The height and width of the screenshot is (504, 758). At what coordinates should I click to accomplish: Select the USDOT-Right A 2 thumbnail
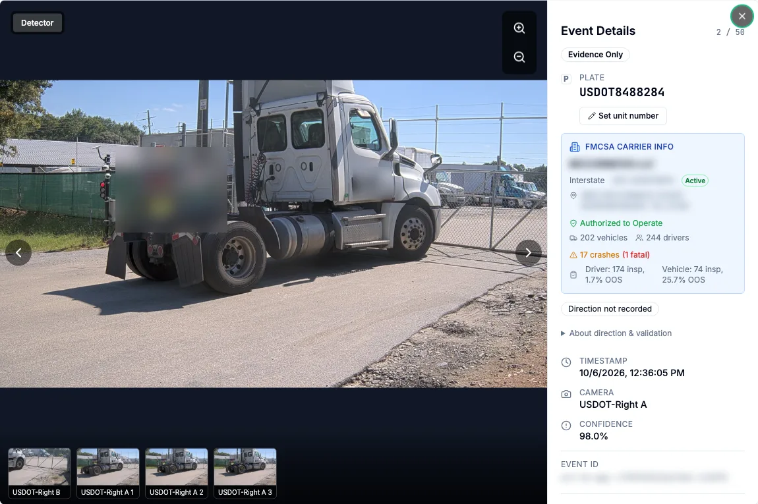click(177, 473)
